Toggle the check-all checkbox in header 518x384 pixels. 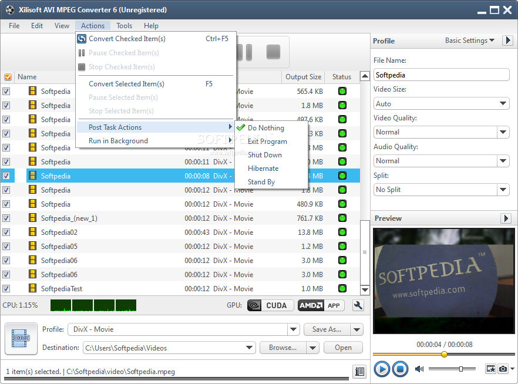(8, 77)
